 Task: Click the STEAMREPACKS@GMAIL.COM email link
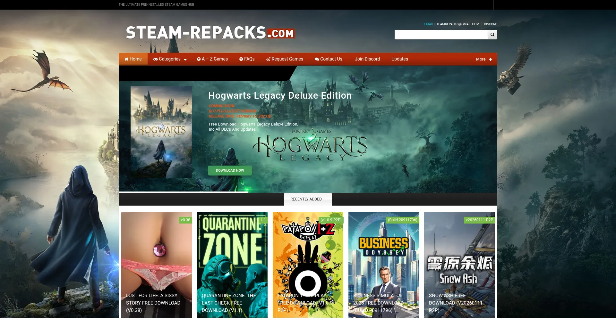click(456, 24)
